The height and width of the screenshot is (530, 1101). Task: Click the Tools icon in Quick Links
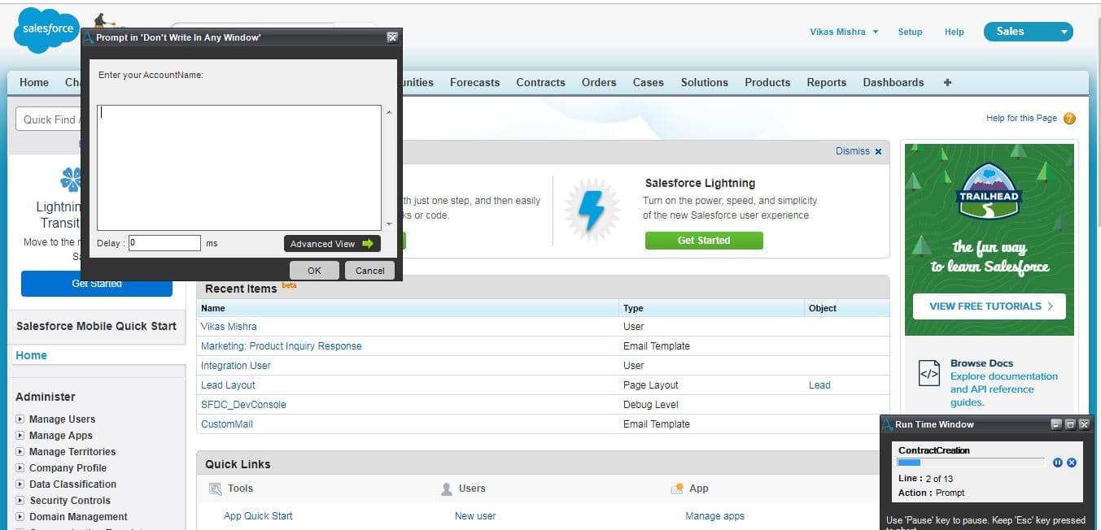click(x=216, y=489)
